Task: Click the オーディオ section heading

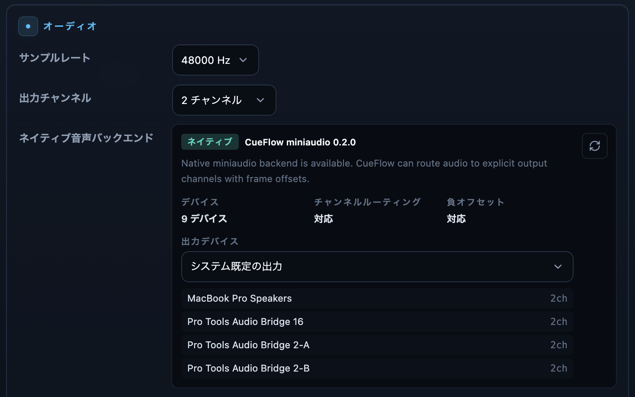Action: (70, 26)
